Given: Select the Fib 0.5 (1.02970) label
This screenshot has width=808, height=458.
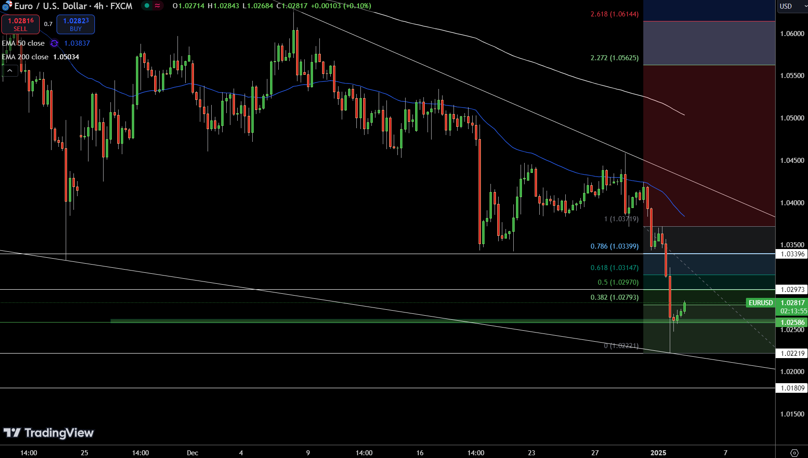Looking at the screenshot, I should point(618,282).
